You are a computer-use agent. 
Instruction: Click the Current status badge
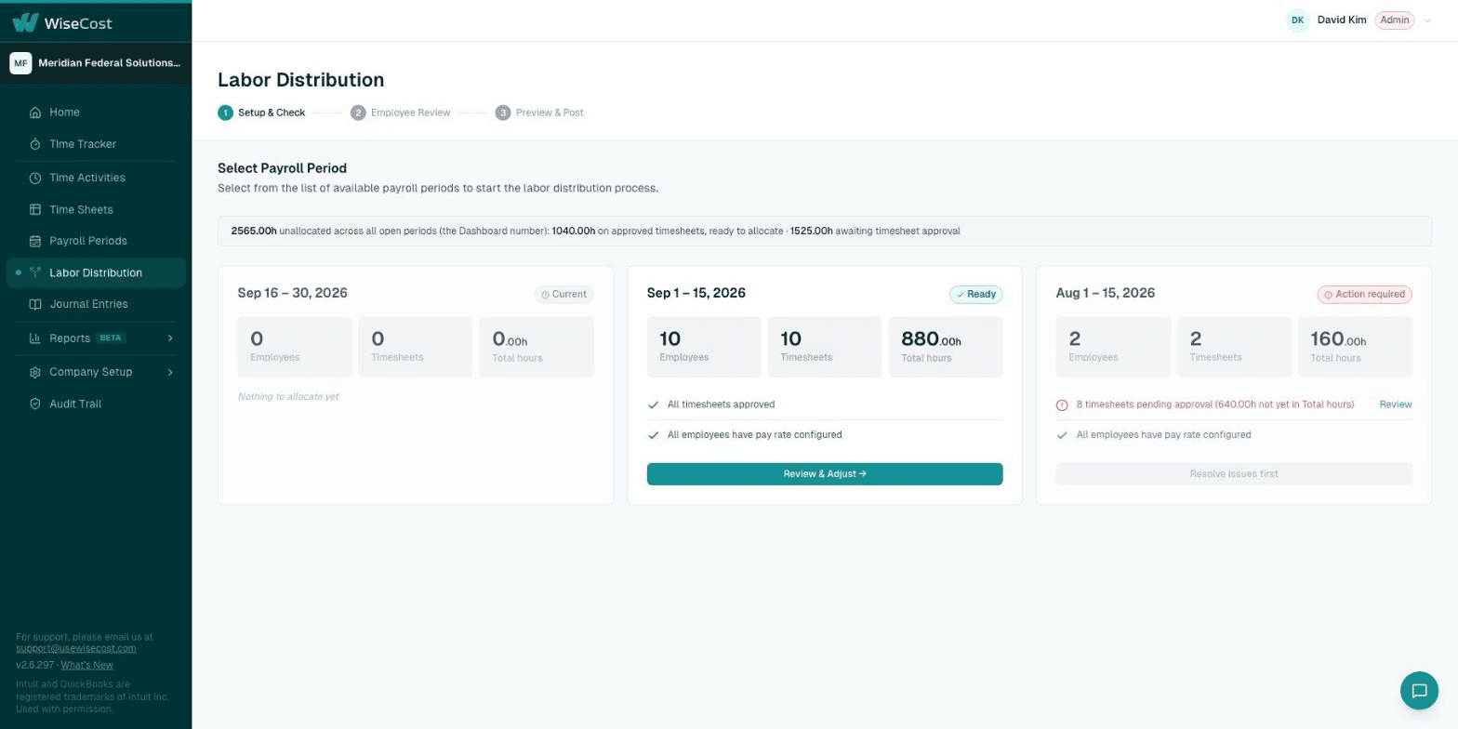click(563, 294)
